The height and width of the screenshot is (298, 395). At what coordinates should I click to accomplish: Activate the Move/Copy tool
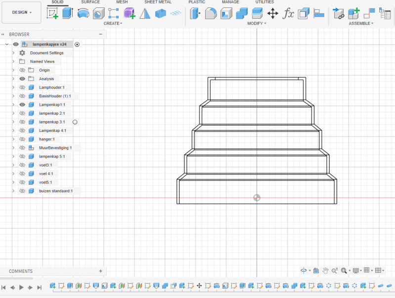(x=272, y=13)
